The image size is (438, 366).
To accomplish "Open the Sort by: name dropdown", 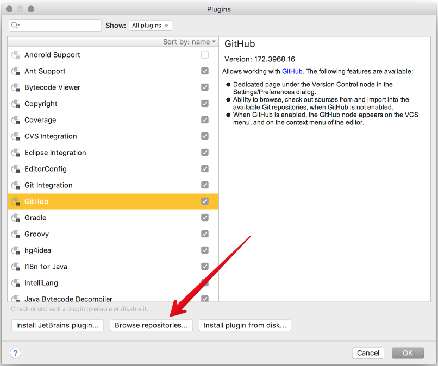I will tap(189, 42).
